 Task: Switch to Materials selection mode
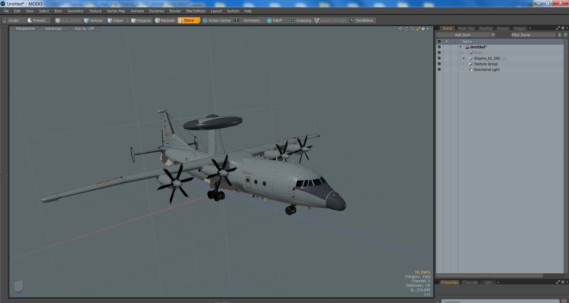pyautogui.click(x=165, y=20)
